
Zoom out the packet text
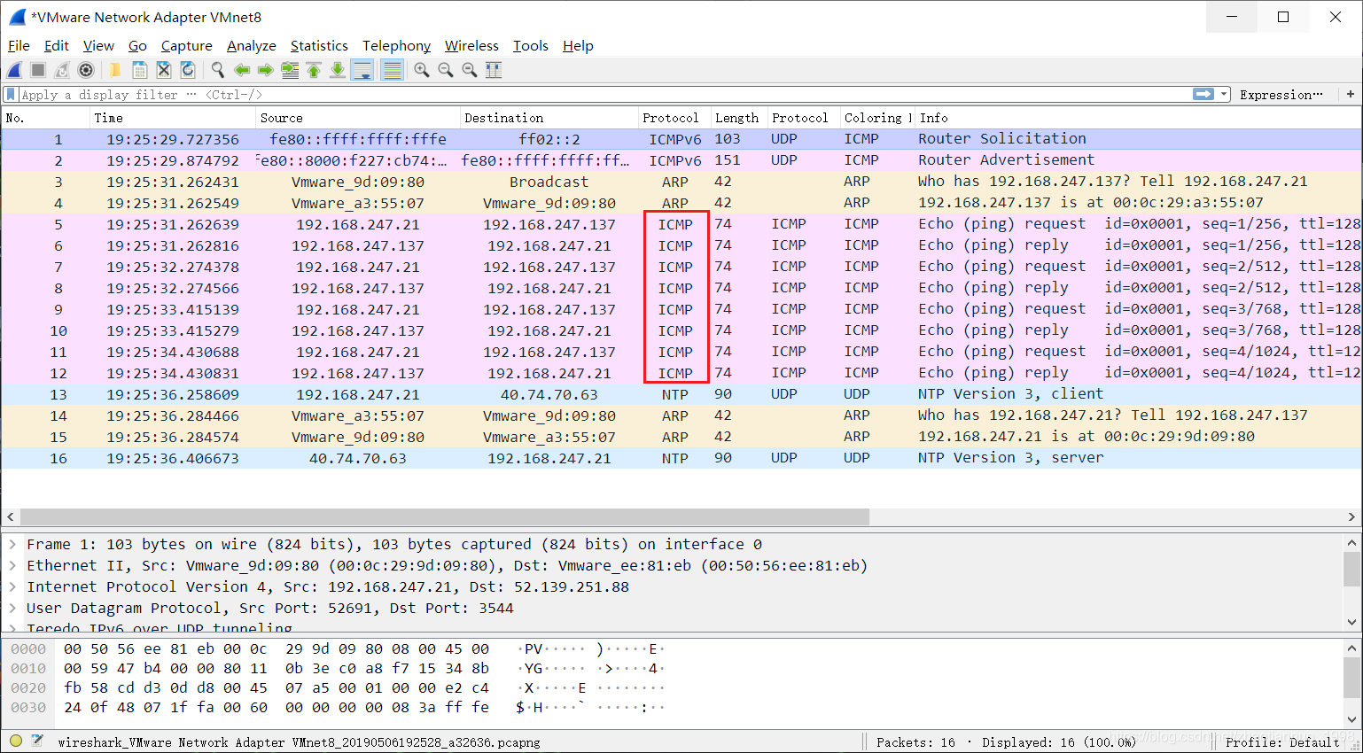446,70
